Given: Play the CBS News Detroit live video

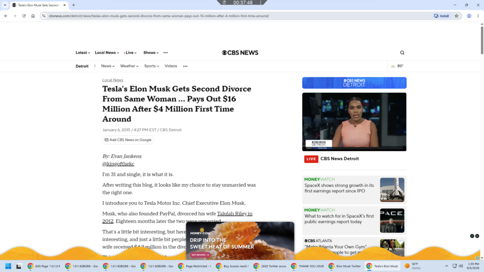Looking at the screenshot, I should click(x=354, y=122).
